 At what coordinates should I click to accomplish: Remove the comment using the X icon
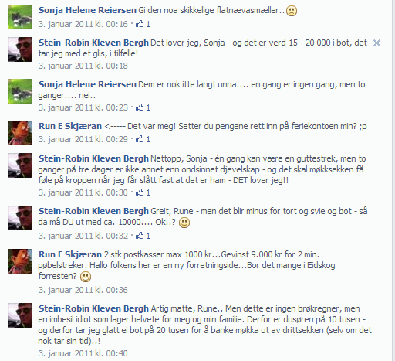point(376,43)
